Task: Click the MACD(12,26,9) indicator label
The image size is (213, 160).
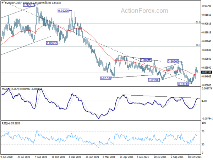Action: [x=11, y=89]
